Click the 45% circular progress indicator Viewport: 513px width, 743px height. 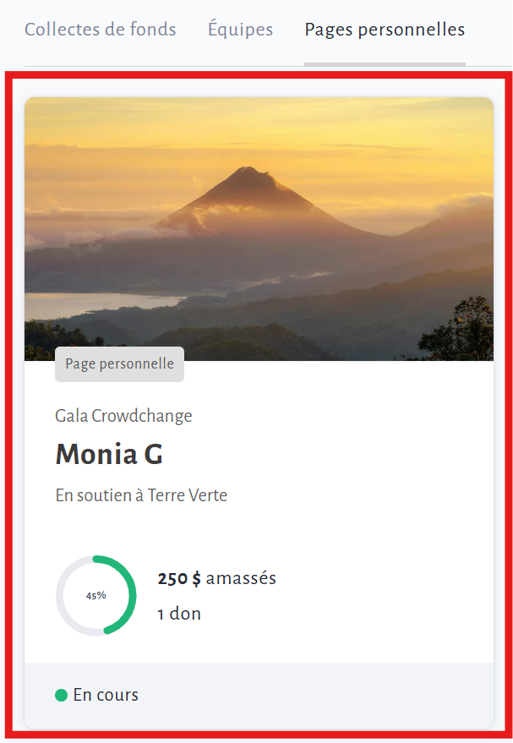(x=96, y=595)
